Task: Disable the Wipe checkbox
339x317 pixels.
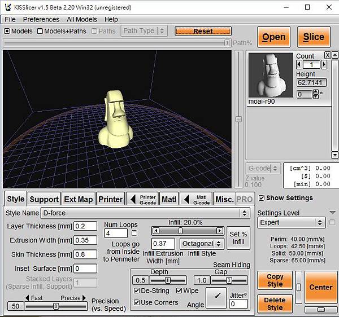Action: coord(179,290)
